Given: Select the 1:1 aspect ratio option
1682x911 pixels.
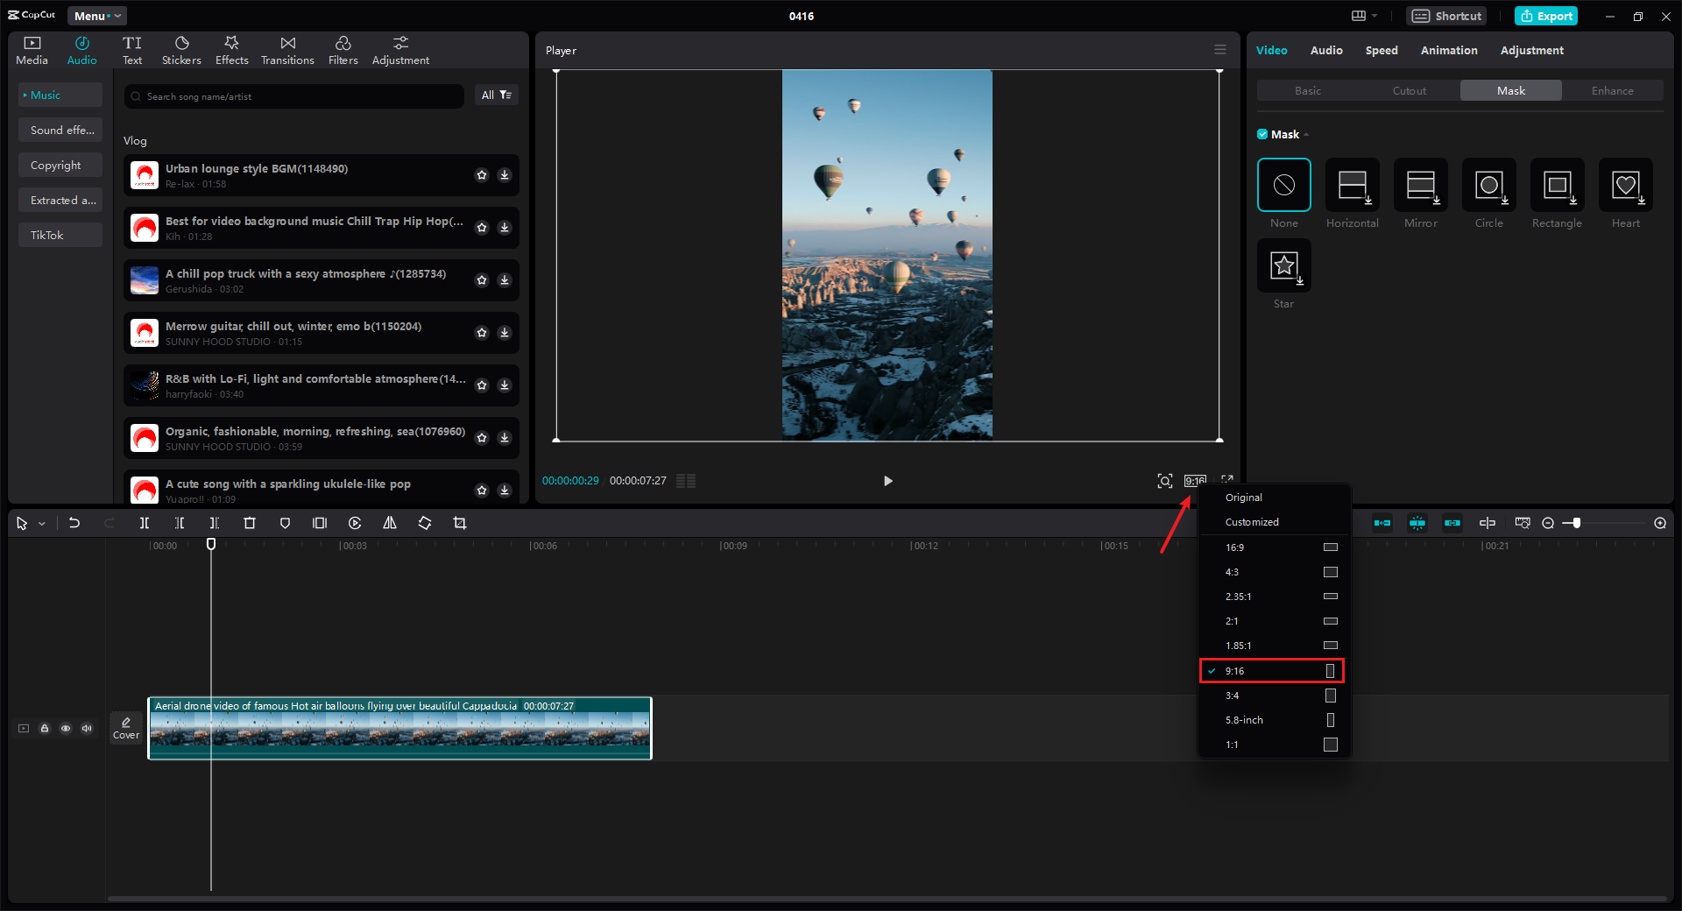Looking at the screenshot, I should coord(1273,745).
